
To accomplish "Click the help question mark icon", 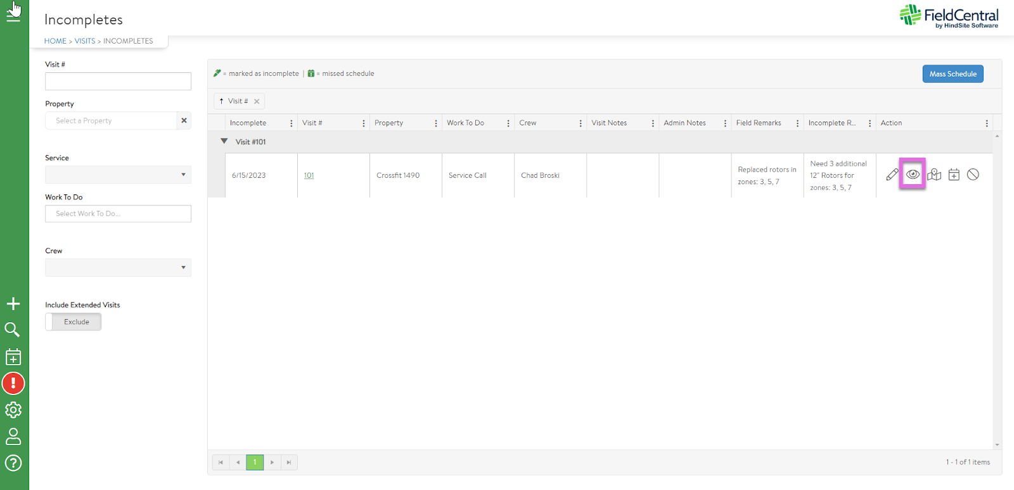I will (x=13, y=463).
